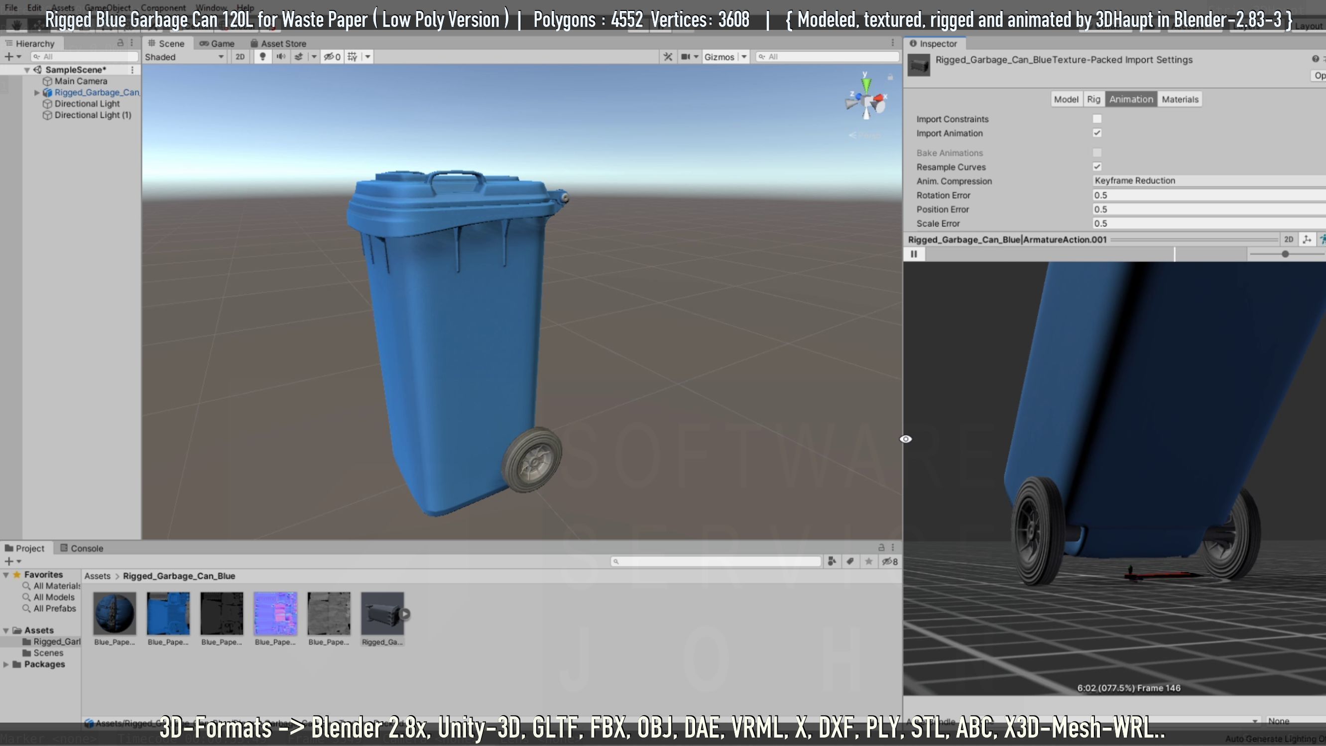Viewport: 1326px width, 746px height.
Task: Open scene effects dropdown arrow
Action: click(314, 57)
